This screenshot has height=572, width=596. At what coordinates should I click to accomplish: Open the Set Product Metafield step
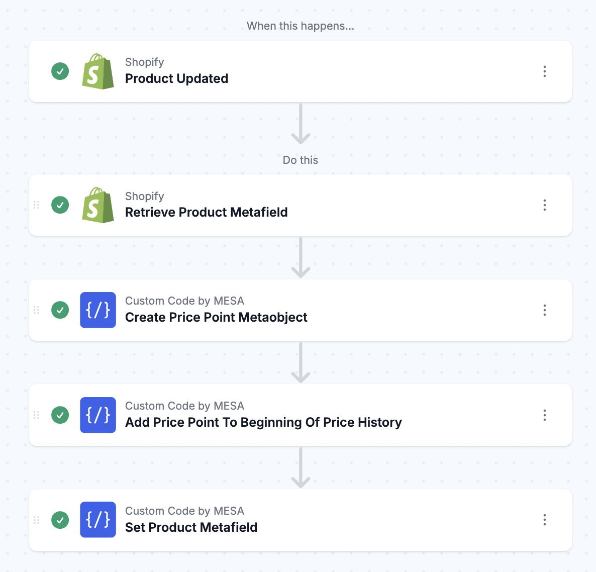point(301,520)
